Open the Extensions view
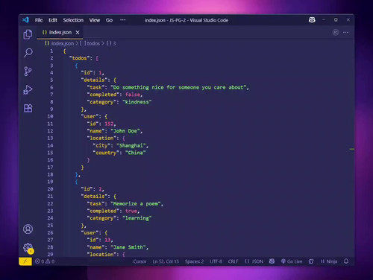The width and height of the screenshot is (373, 280). (28, 108)
